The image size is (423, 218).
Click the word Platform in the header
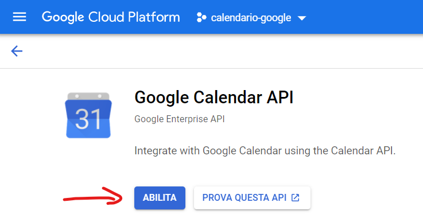click(154, 17)
